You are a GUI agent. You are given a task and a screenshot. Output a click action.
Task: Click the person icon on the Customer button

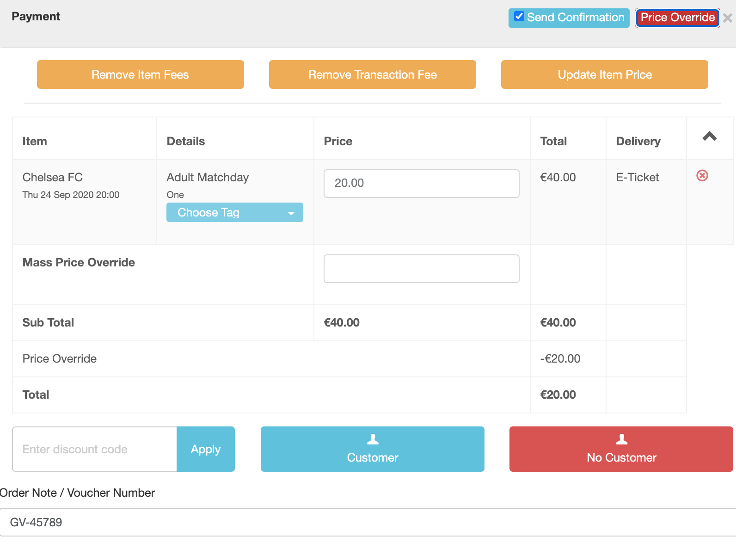[x=373, y=439]
